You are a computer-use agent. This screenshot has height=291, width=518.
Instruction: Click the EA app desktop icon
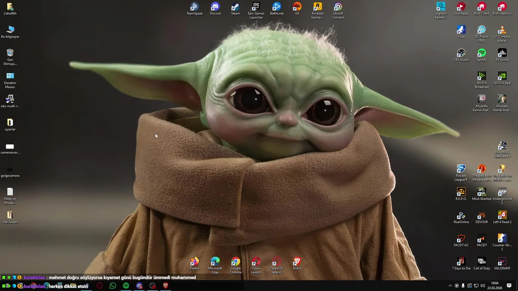coord(297,9)
